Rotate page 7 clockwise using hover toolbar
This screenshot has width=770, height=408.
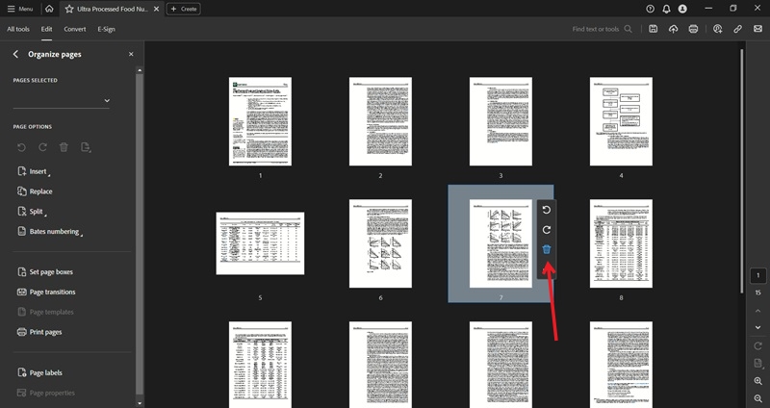point(547,230)
